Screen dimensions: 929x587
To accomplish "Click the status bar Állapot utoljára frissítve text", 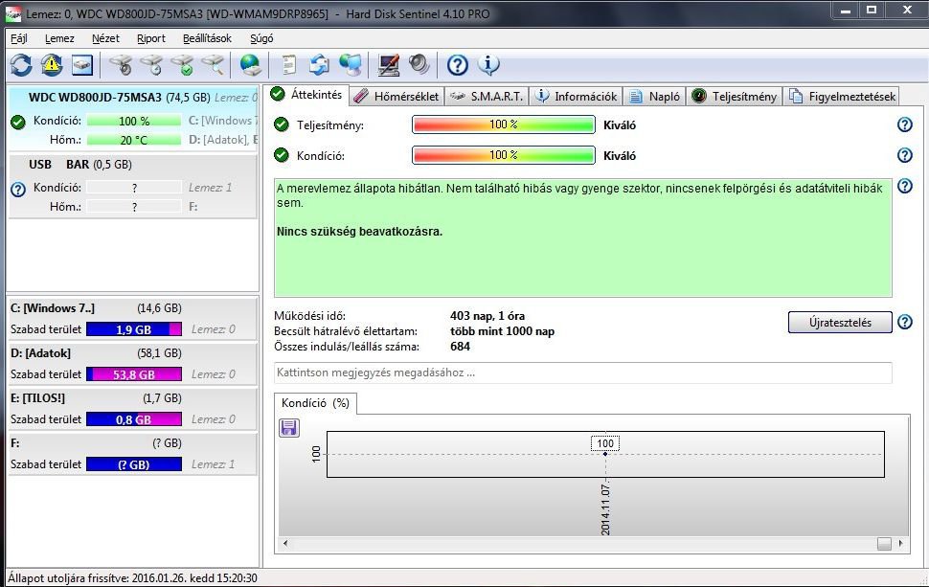I will (132, 578).
